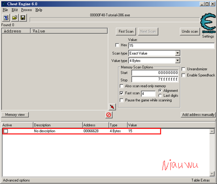Clear the address list red no-entry icon

pyautogui.click(x=109, y=115)
